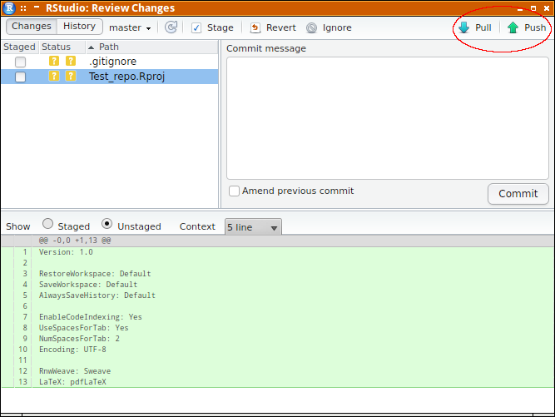The height and width of the screenshot is (417, 555).
Task: Open the master branch dropdown
Action: click(130, 27)
